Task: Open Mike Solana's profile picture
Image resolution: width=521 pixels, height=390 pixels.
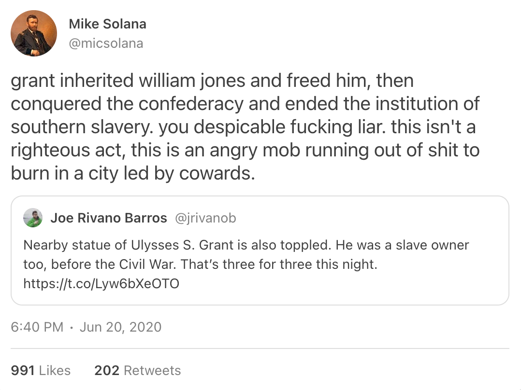Action: point(34,33)
